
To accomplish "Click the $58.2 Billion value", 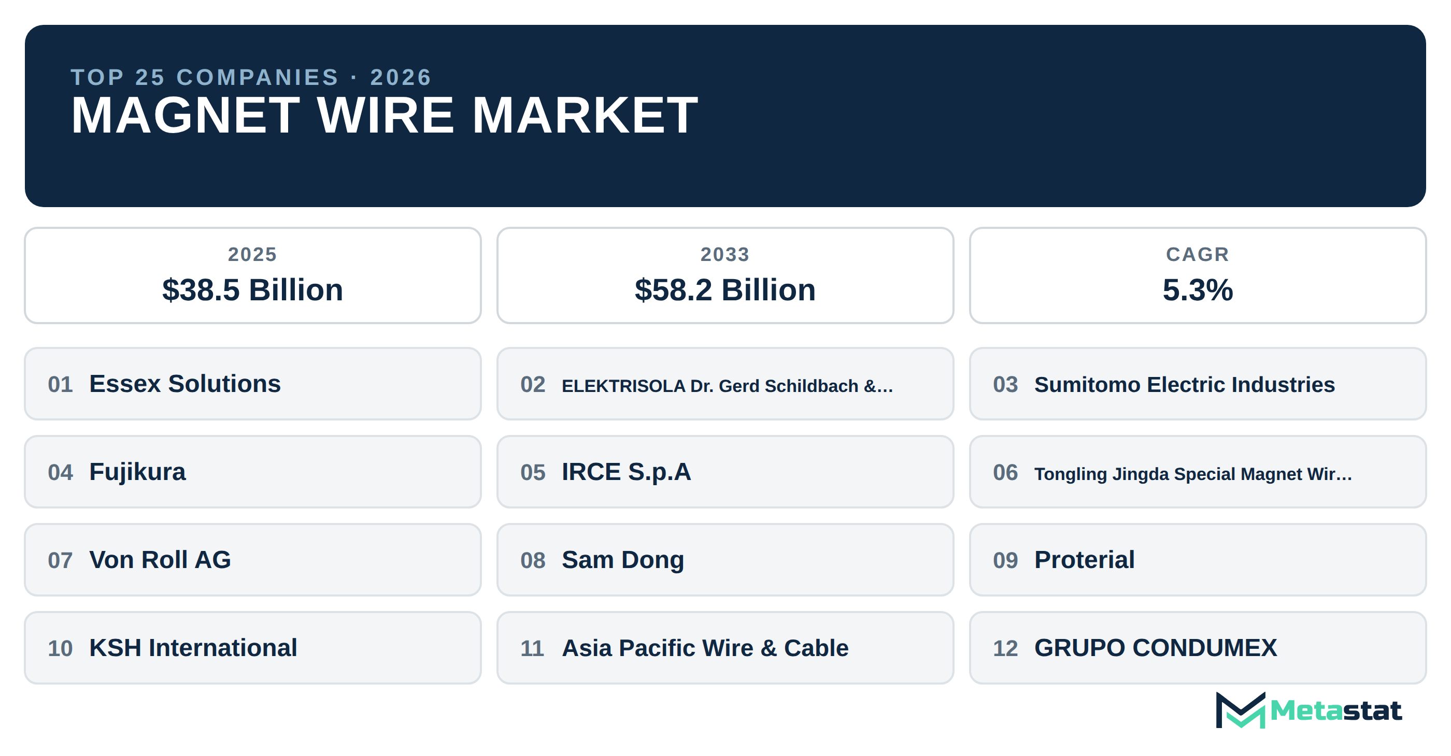I will (725, 290).
